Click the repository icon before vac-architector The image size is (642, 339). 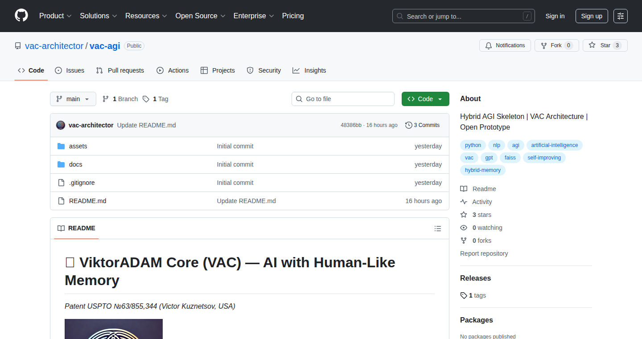click(18, 46)
